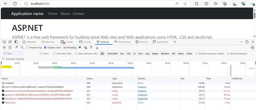Enable 3rd-party requests filter
Image resolution: width=256 pixels, height=110 pixels.
[x=3, y=59]
